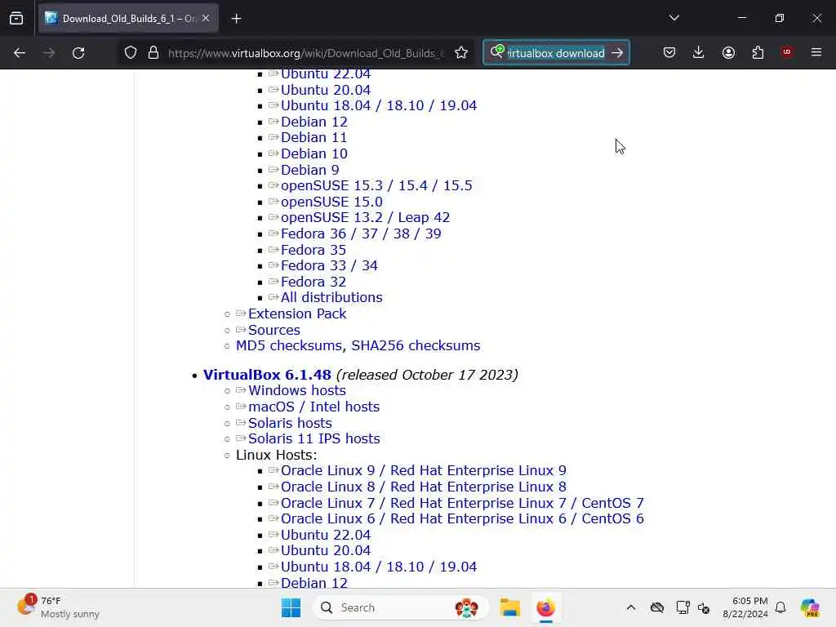The height and width of the screenshot is (627, 836).
Task: Open the uBlock Origin extension
Action: (787, 52)
